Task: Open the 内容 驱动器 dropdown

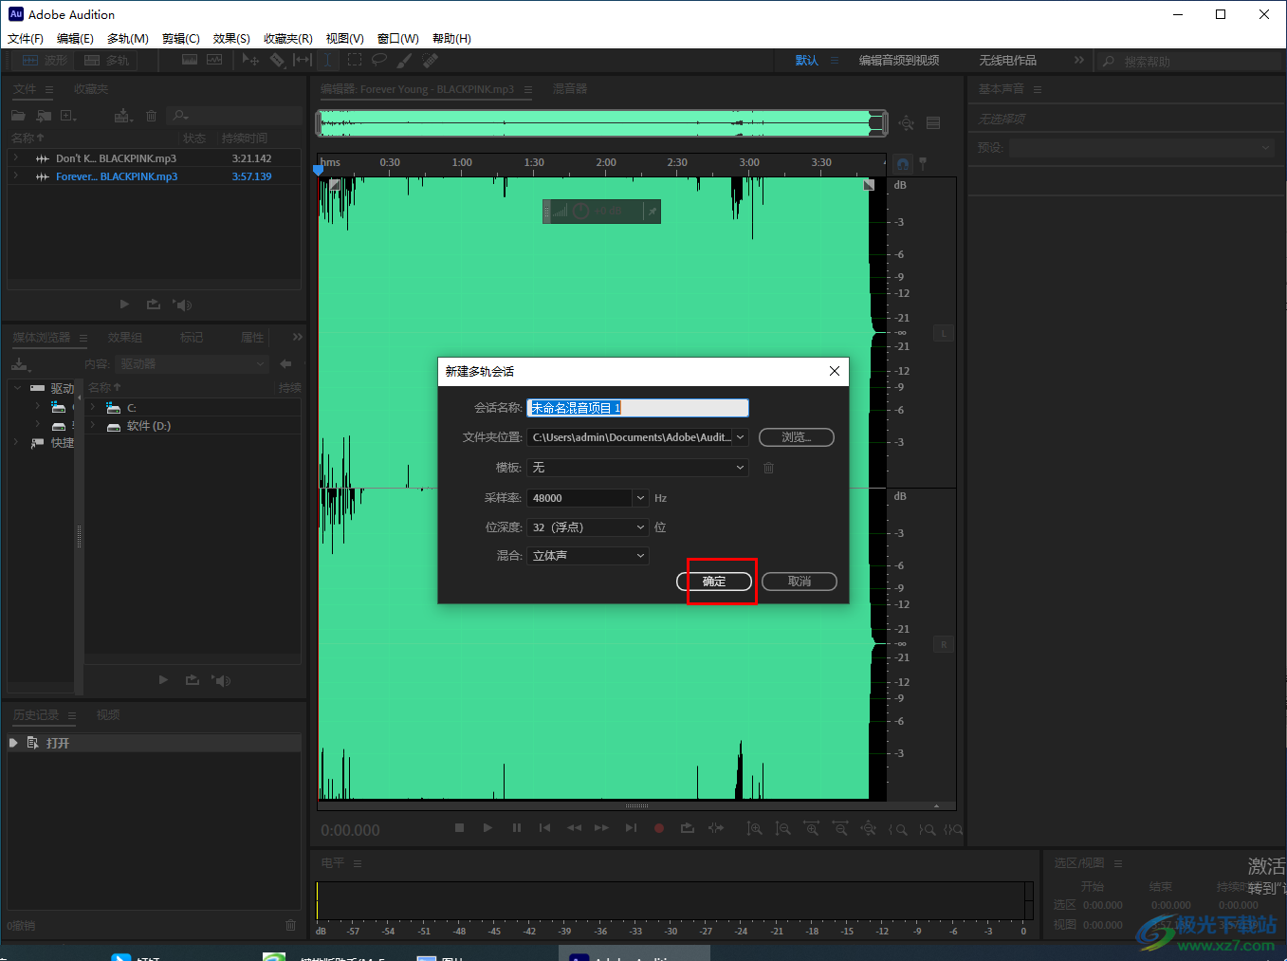Action: tap(193, 364)
